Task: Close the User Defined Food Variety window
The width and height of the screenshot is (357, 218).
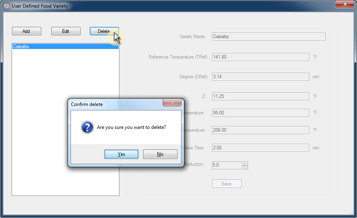Action: pyautogui.click(x=344, y=4)
